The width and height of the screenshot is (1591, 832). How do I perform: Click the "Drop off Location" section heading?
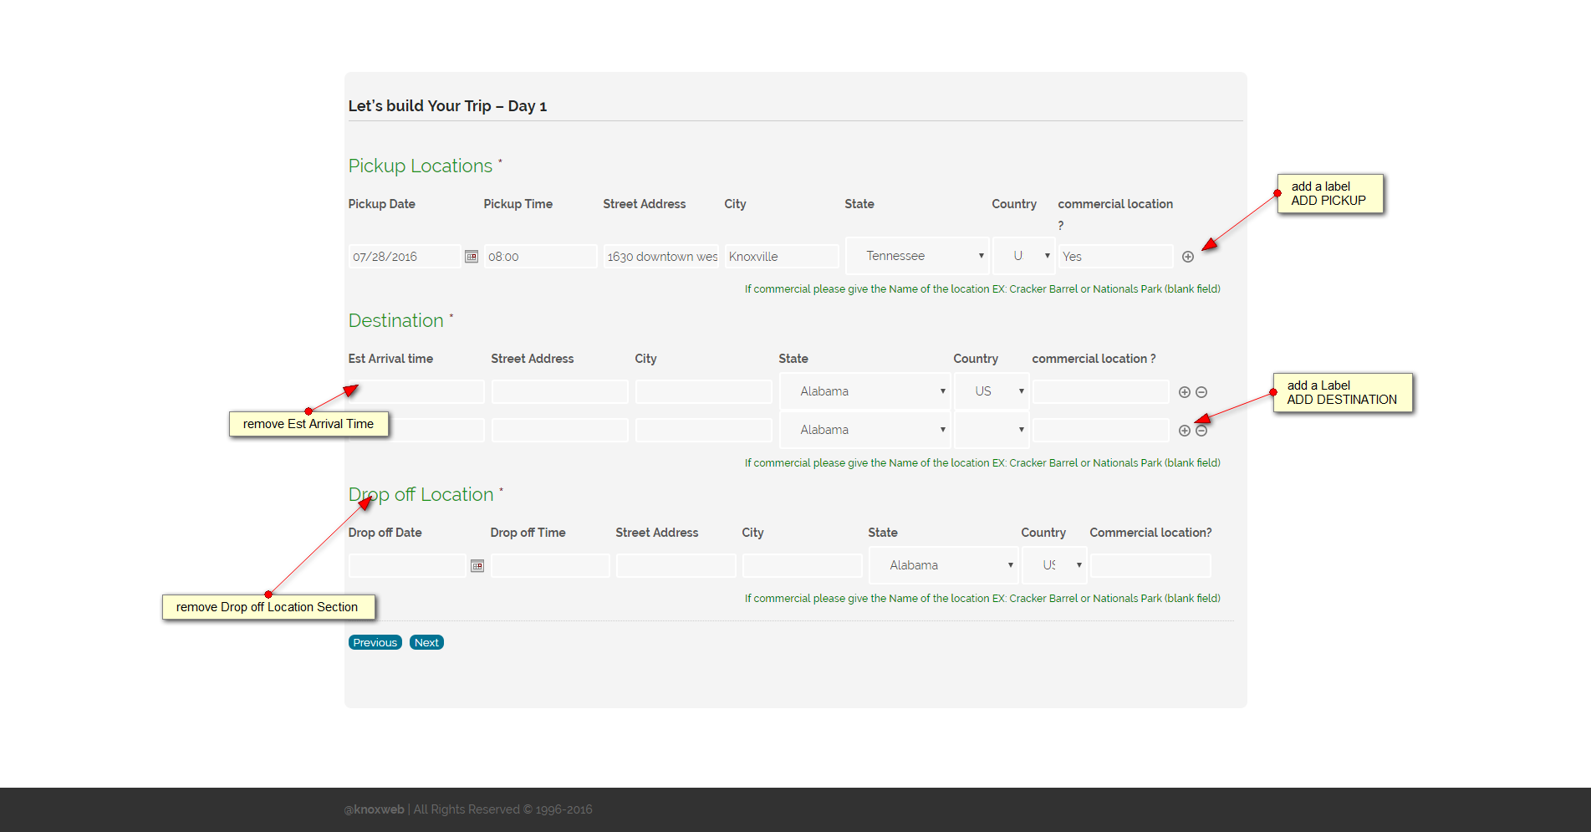click(421, 495)
